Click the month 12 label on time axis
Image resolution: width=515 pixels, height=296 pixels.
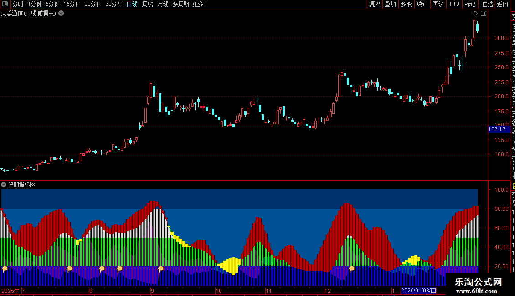[x=328, y=291]
